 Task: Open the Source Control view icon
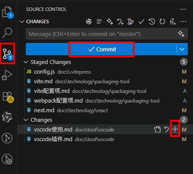point(7,54)
